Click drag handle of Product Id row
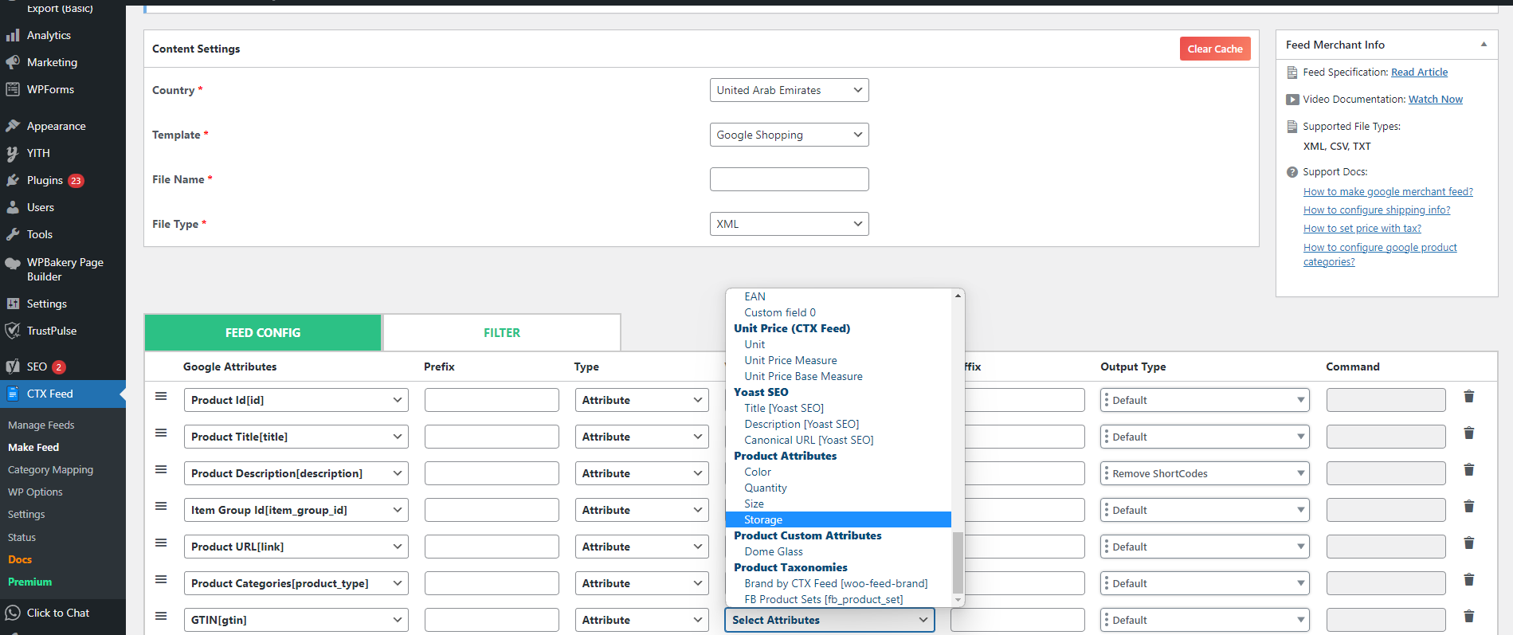The width and height of the screenshot is (1513, 635). (161, 396)
